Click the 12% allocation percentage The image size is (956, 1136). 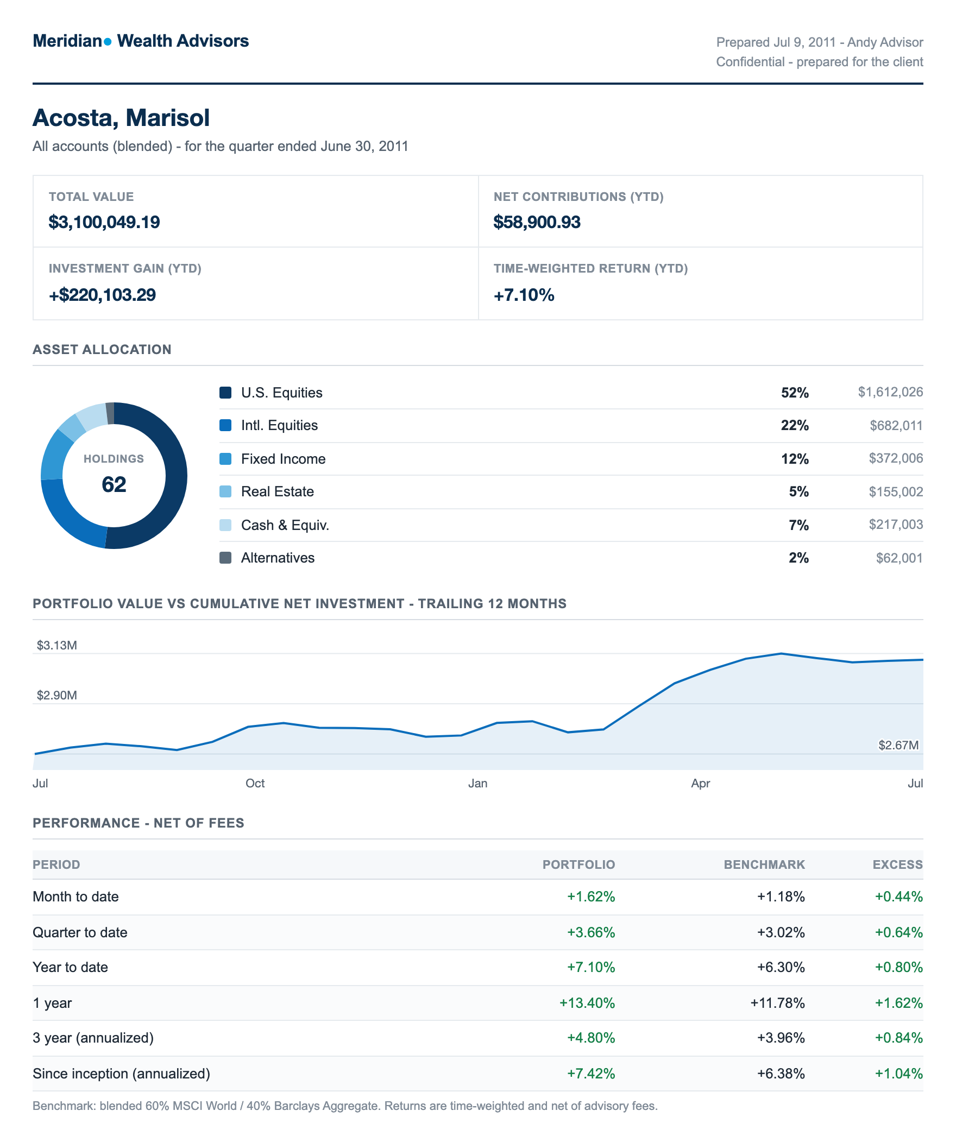[795, 459]
